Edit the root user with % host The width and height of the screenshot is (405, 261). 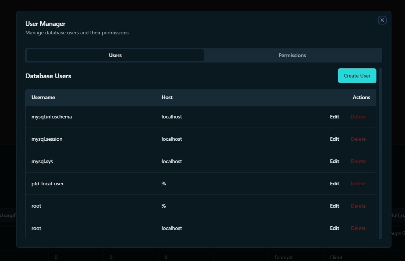coord(334,206)
